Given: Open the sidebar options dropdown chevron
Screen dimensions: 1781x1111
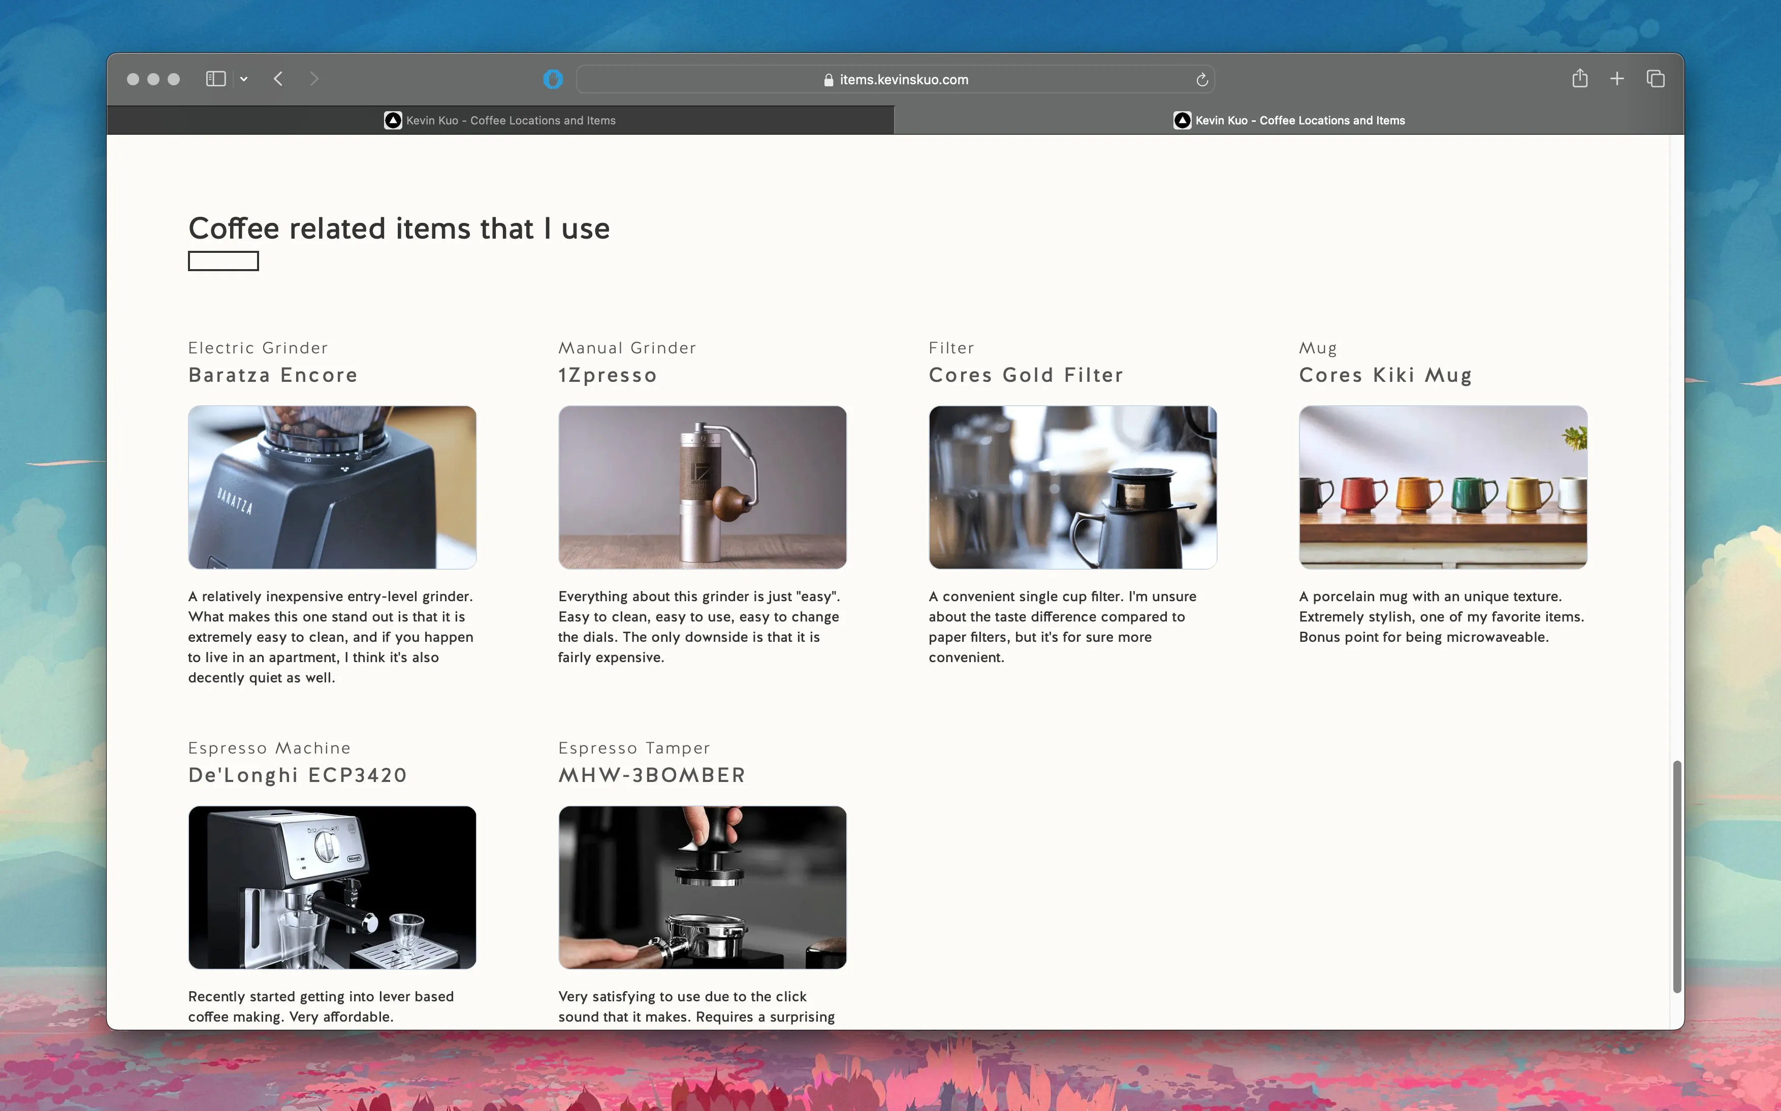Looking at the screenshot, I should click(x=244, y=79).
